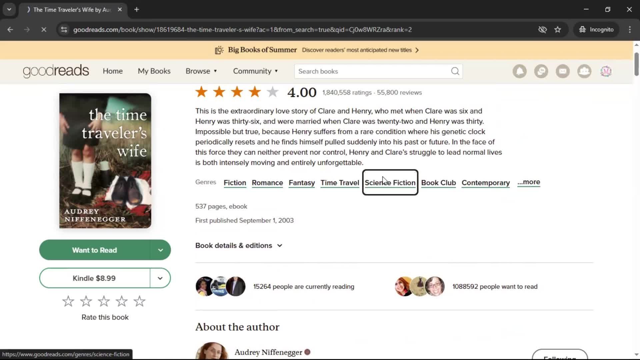Viewport: 640px width, 360px height.
Task: Open browser three-dot menu
Action: [x=630, y=30]
